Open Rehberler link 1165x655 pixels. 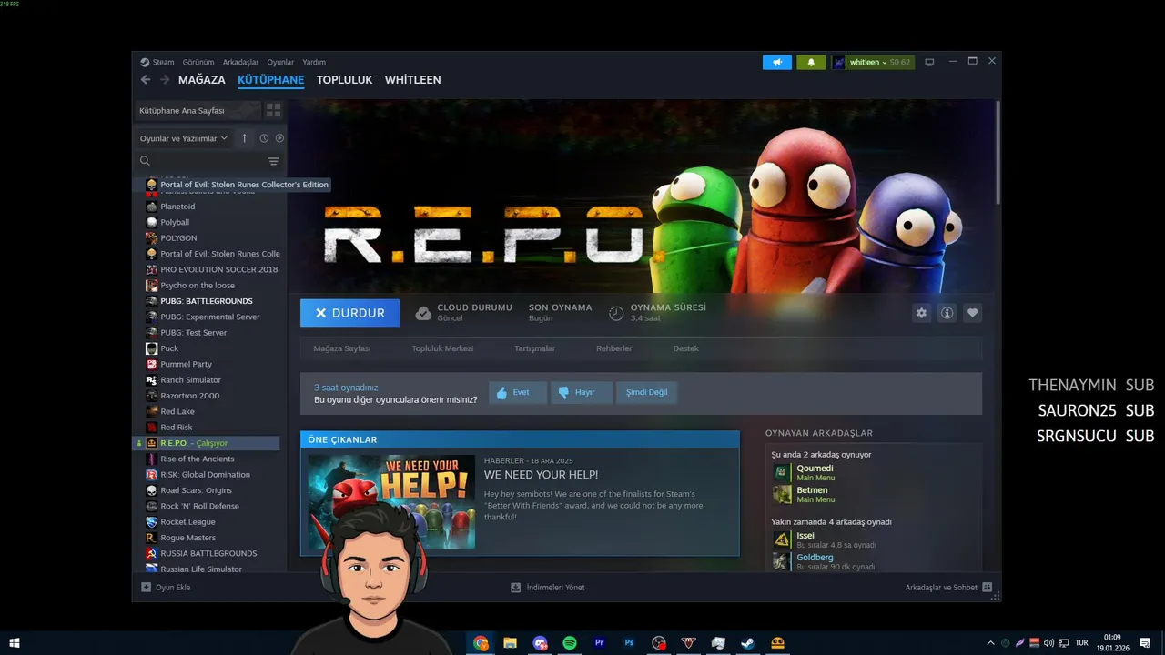point(614,348)
